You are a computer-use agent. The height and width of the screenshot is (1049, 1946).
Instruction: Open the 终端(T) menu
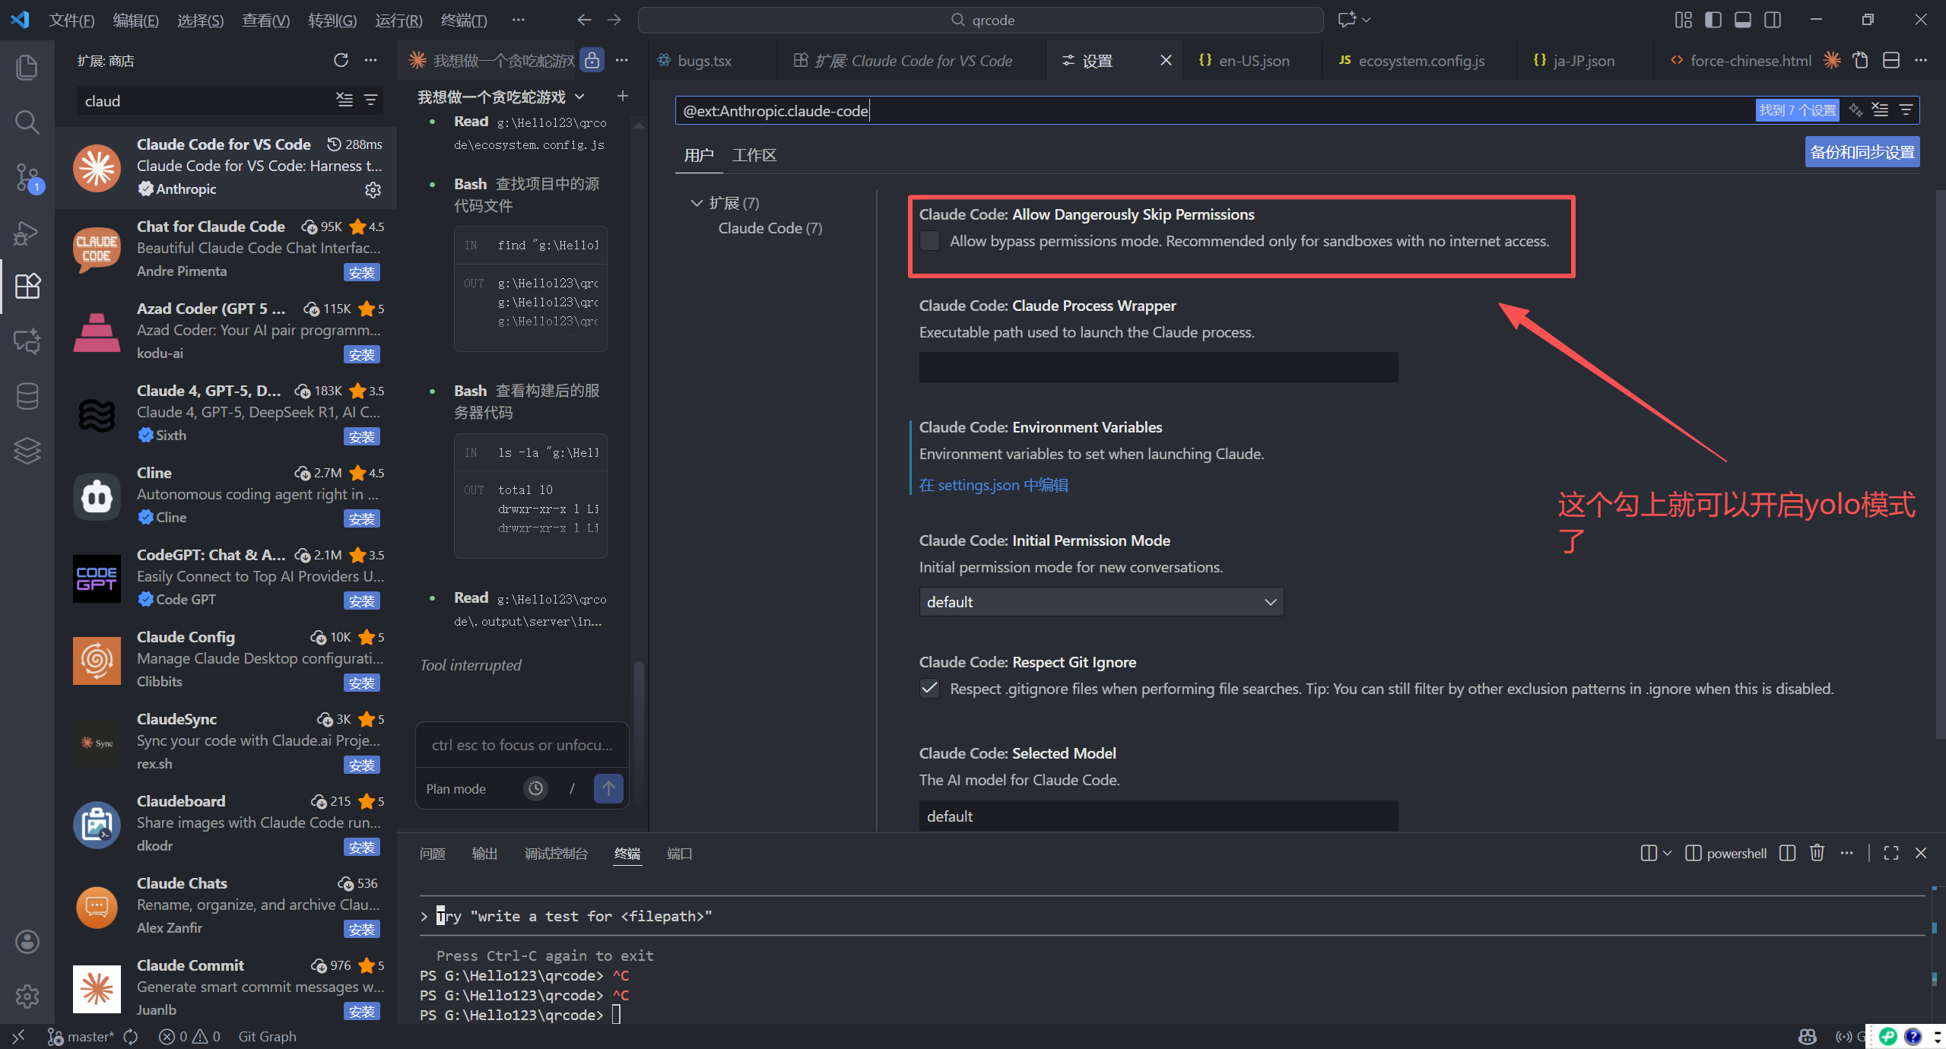point(464,20)
